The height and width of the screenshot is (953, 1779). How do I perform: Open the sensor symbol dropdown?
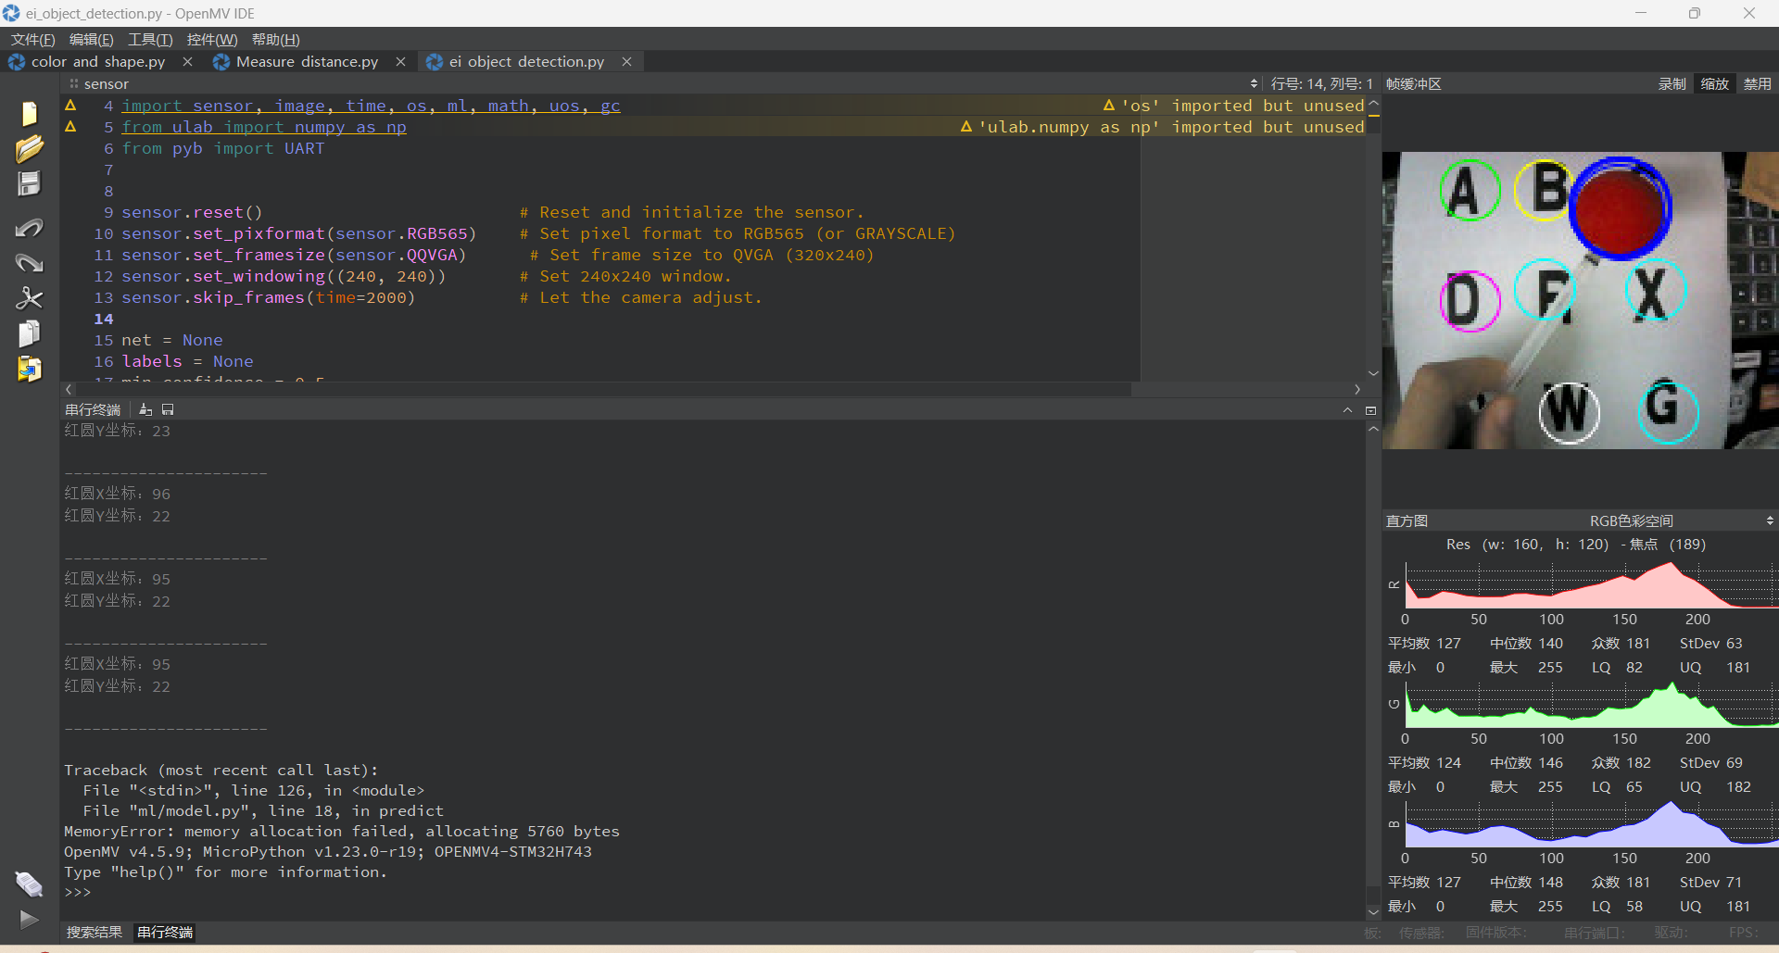pos(662,83)
